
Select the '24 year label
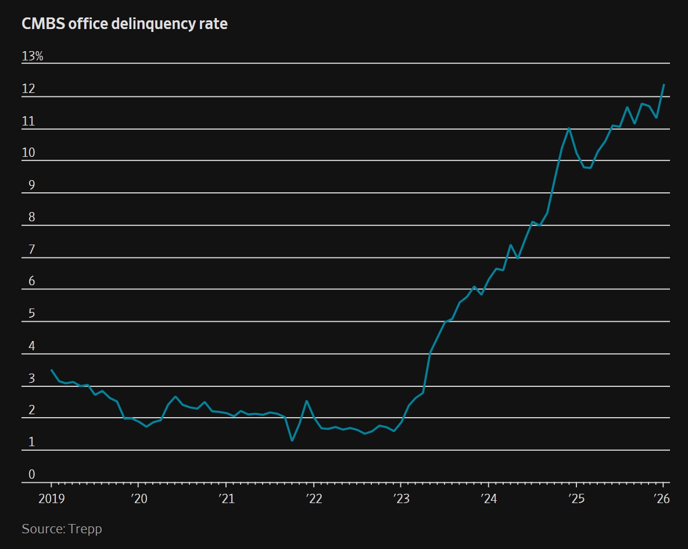tap(489, 498)
